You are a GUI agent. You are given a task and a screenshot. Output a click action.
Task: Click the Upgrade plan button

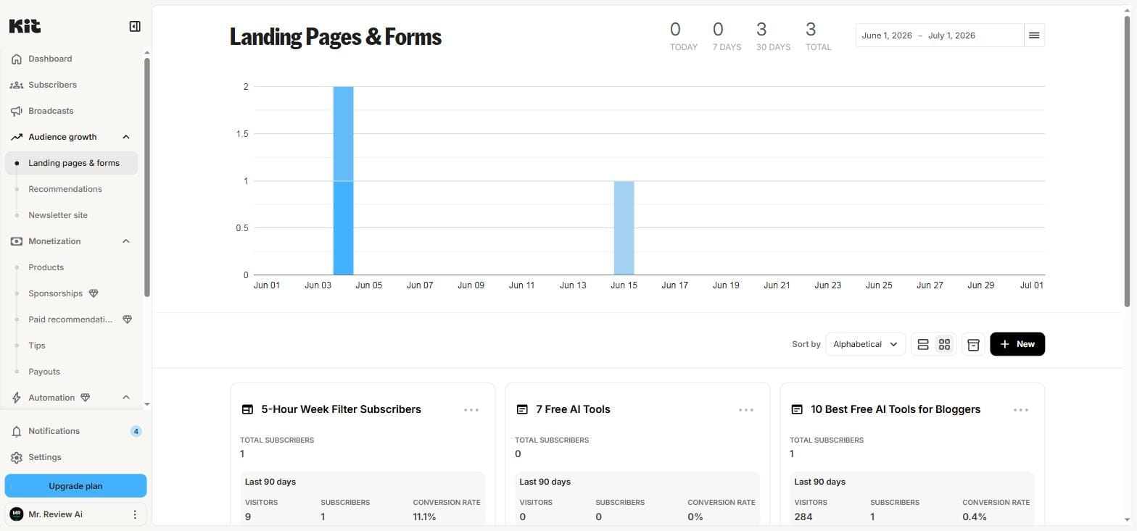(75, 486)
